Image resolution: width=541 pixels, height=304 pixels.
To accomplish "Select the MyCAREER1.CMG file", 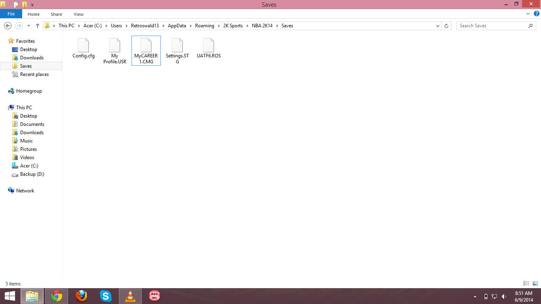I will (x=146, y=51).
